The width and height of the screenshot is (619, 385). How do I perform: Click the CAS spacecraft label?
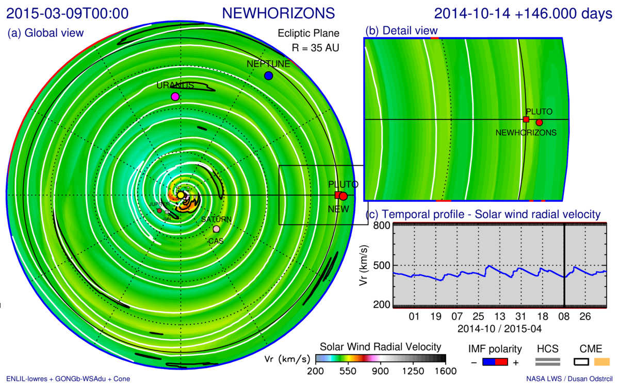[215, 241]
